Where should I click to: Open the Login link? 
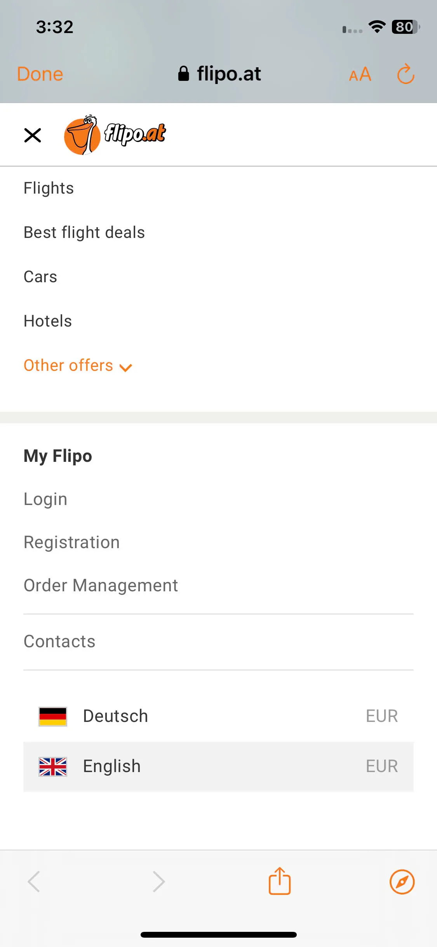tap(45, 499)
